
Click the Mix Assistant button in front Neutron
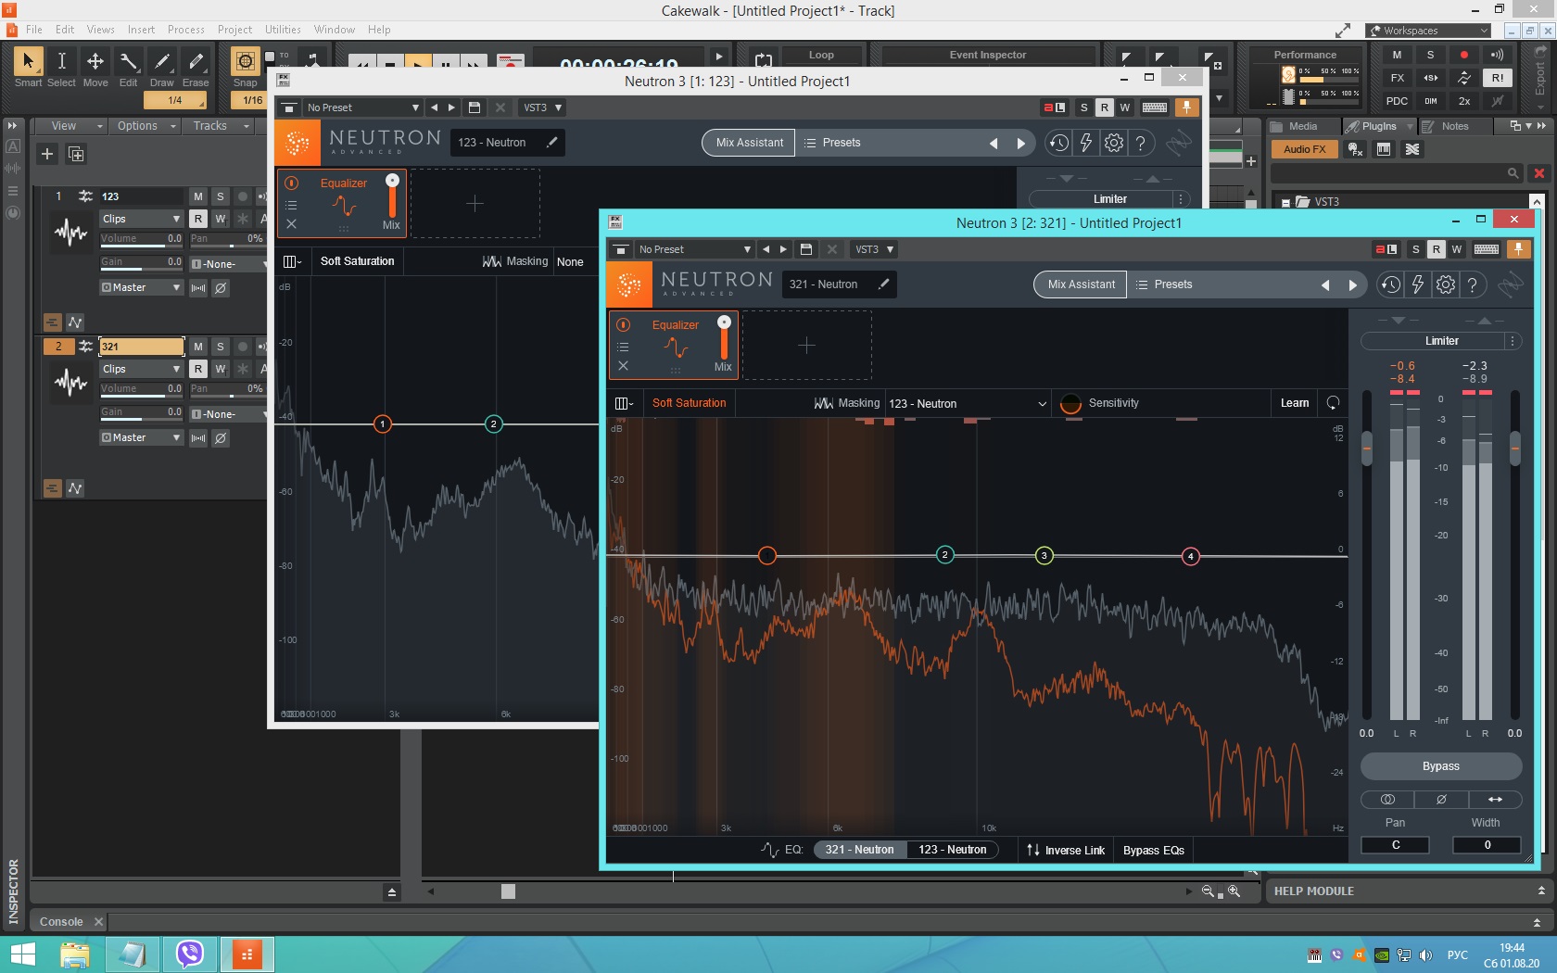click(1081, 284)
